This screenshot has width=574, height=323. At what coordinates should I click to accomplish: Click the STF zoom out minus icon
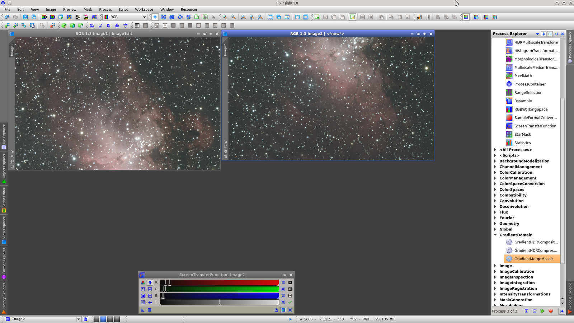tap(150, 296)
